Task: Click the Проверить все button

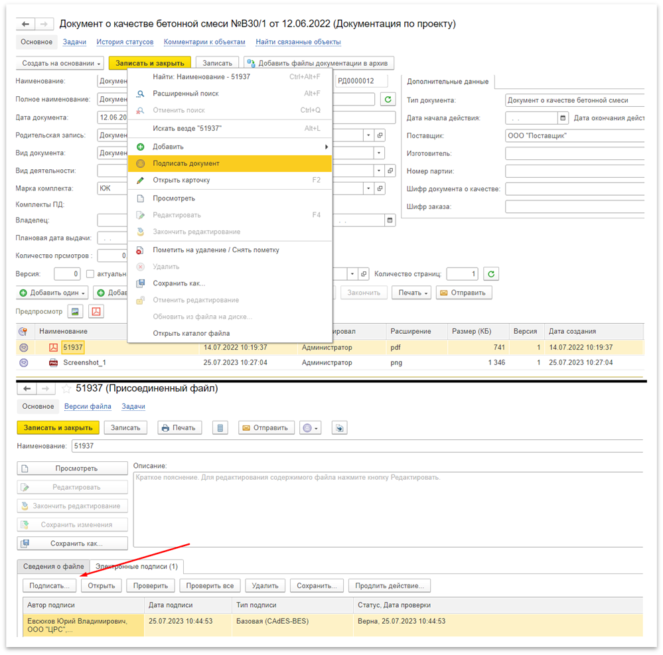Action: (210, 585)
